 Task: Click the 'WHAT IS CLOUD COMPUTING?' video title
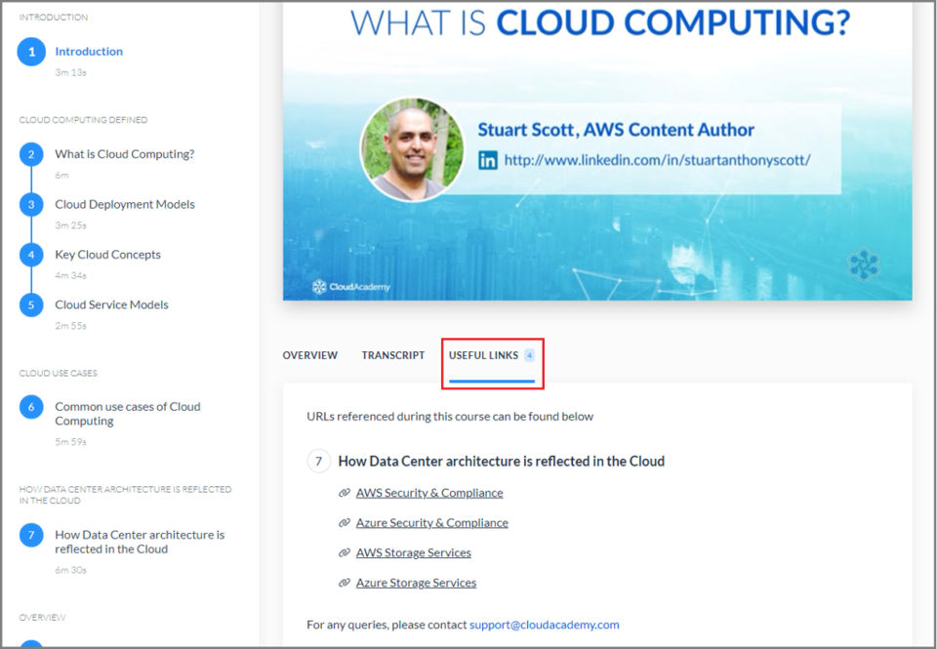coord(600,22)
